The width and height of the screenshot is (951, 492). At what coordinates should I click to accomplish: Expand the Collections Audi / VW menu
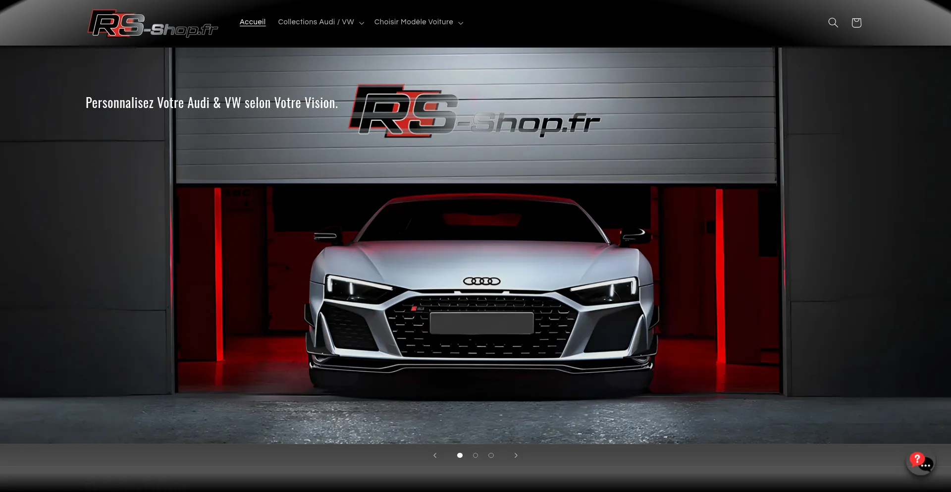click(x=321, y=22)
